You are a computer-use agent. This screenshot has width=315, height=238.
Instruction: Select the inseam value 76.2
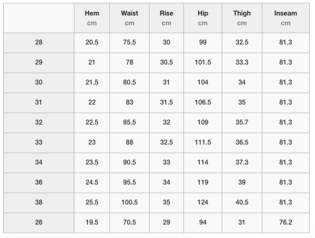click(286, 222)
